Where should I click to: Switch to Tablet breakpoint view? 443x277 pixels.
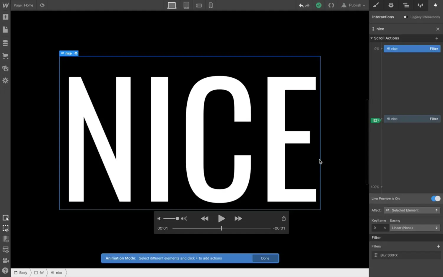pyautogui.click(x=186, y=5)
